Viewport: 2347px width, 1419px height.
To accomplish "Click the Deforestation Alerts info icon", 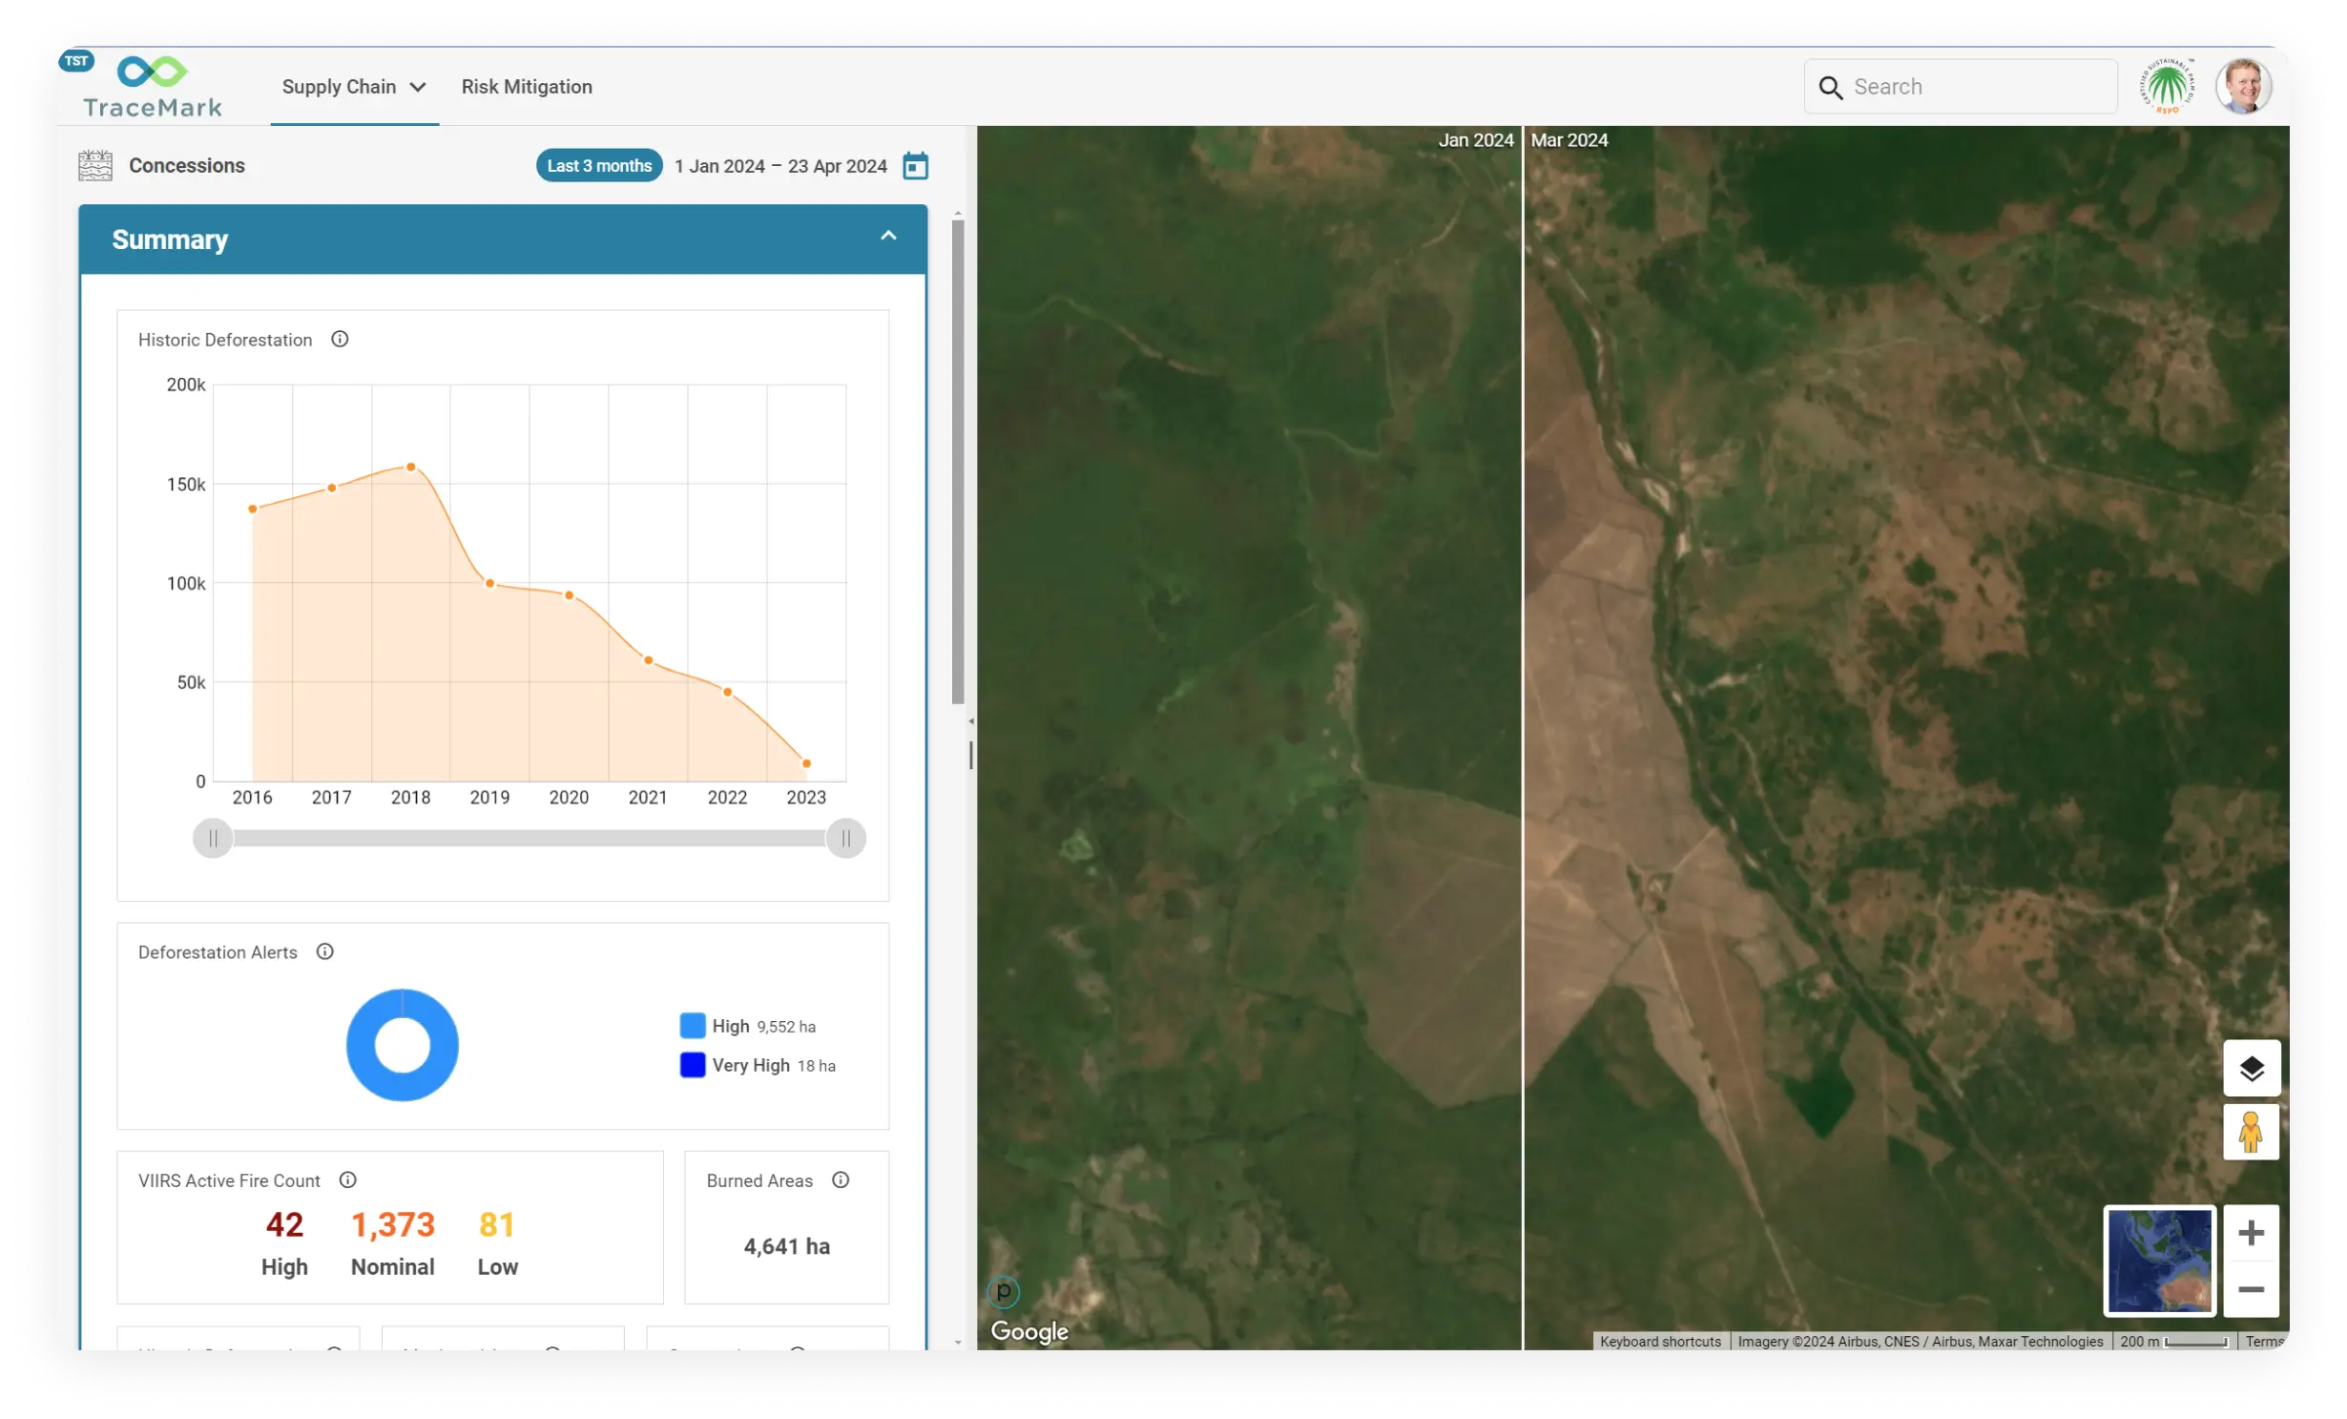I will tap(324, 951).
